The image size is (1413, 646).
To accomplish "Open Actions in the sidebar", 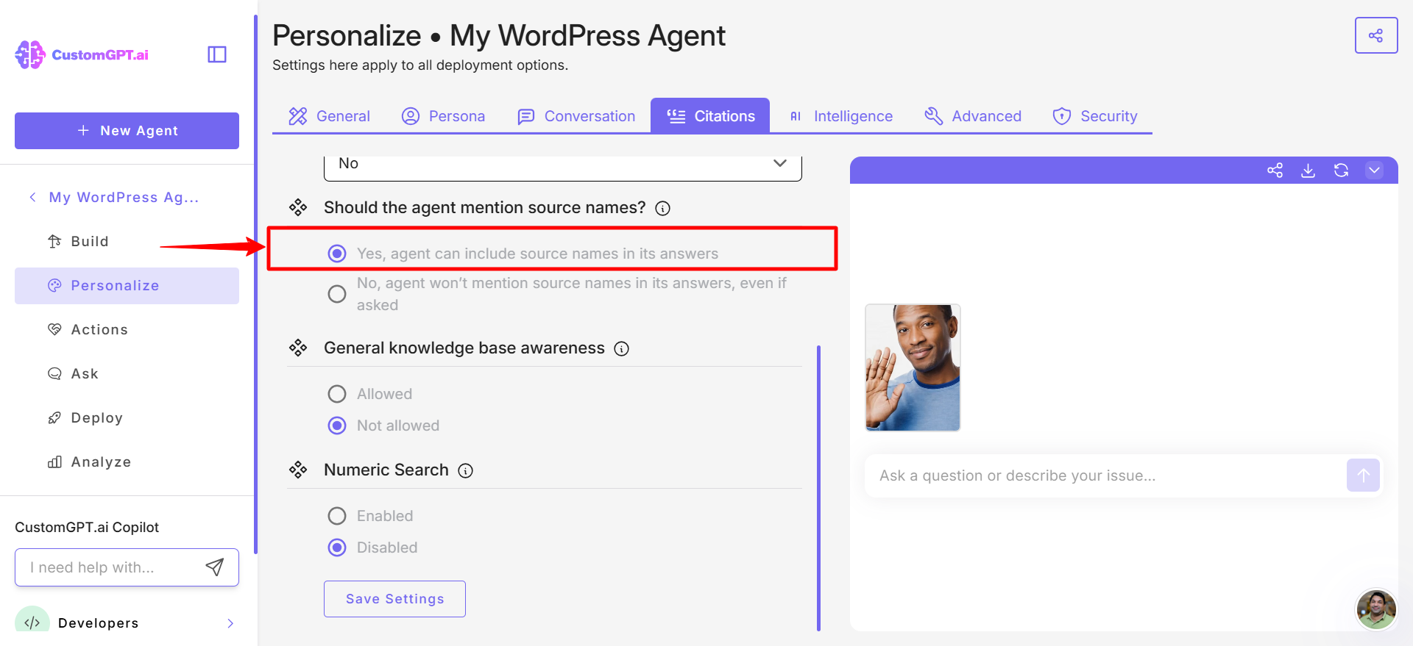I will coord(127,329).
